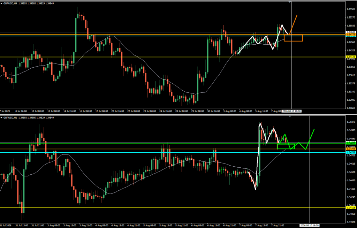Click the 1.33850 price scale value
This screenshot has height=228, width=357.
[351, 67]
